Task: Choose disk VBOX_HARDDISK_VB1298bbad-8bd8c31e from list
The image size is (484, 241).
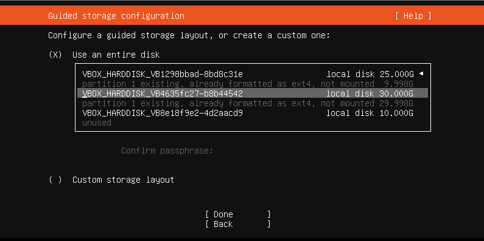Action: coord(253,74)
